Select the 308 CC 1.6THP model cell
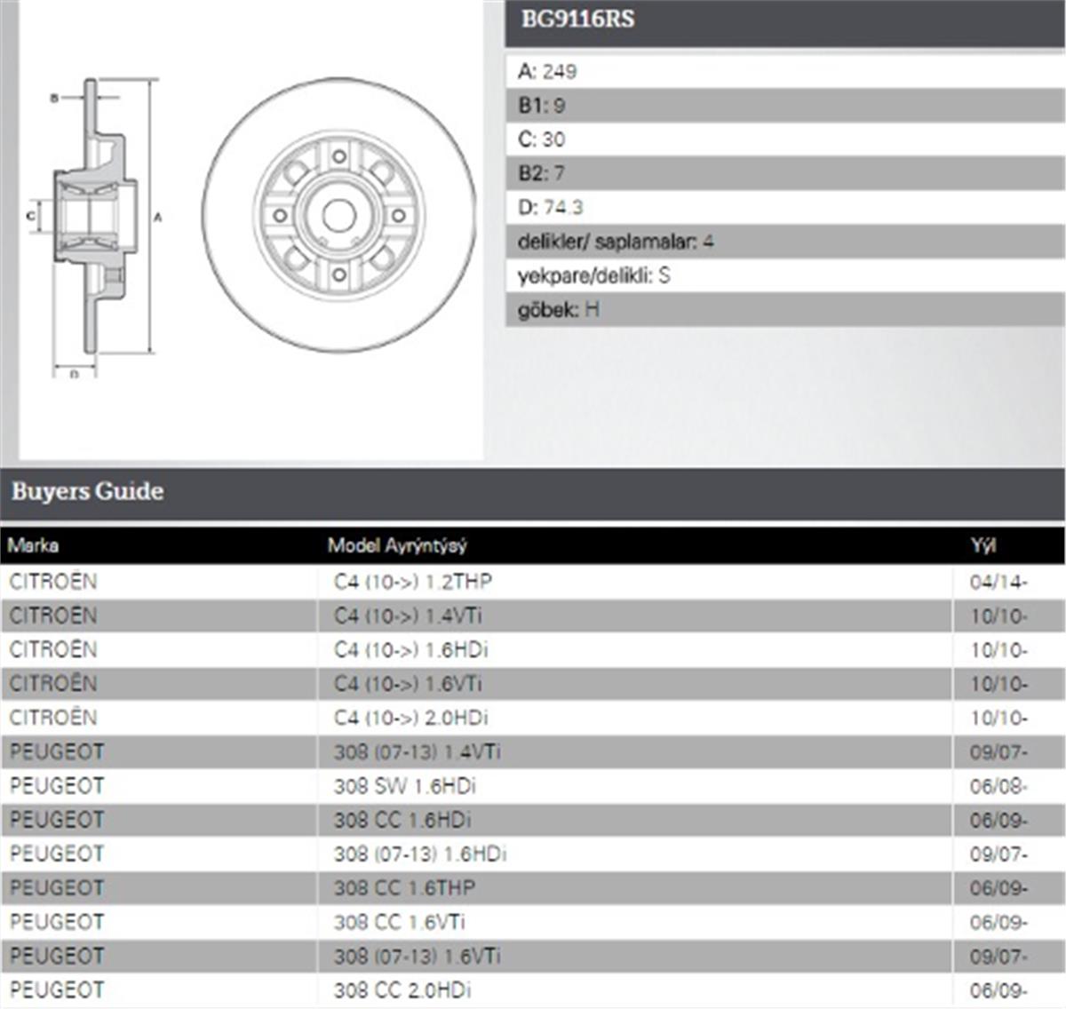The height and width of the screenshot is (1009, 1066). [635, 888]
